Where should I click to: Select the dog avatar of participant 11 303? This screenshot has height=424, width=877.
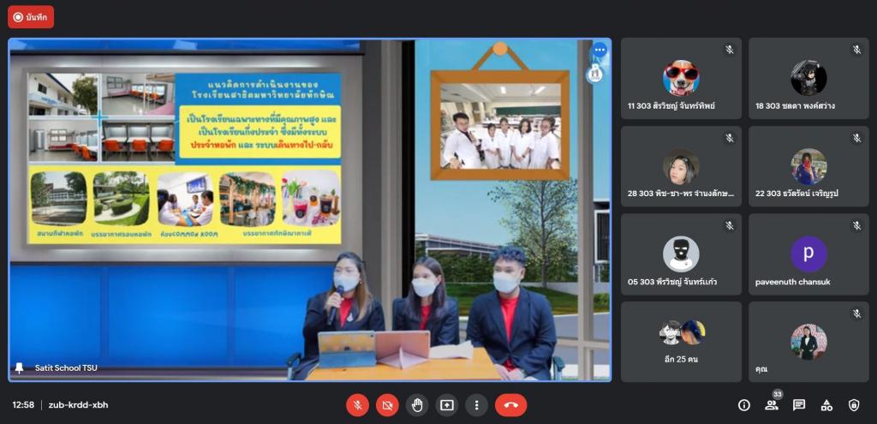coord(681,78)
